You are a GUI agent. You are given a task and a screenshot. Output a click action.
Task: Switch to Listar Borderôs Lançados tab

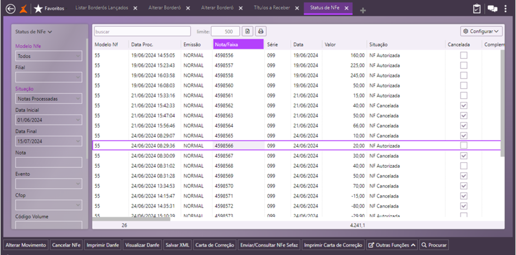pyautogui.click(x=102, y=8)
